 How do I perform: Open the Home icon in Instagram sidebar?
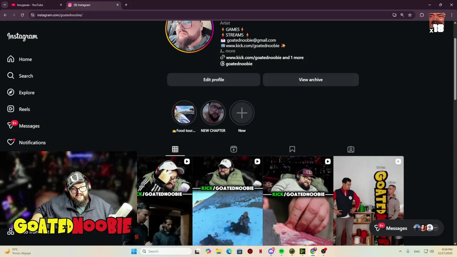pyautogui.click(x=11, y=59)
